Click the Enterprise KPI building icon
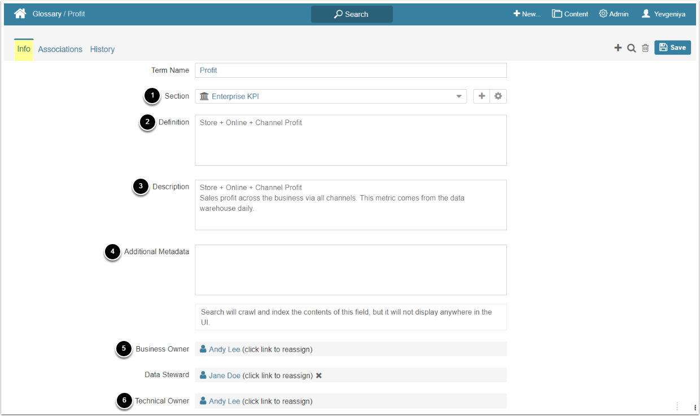The image size is (700, 416). (204, 96)
